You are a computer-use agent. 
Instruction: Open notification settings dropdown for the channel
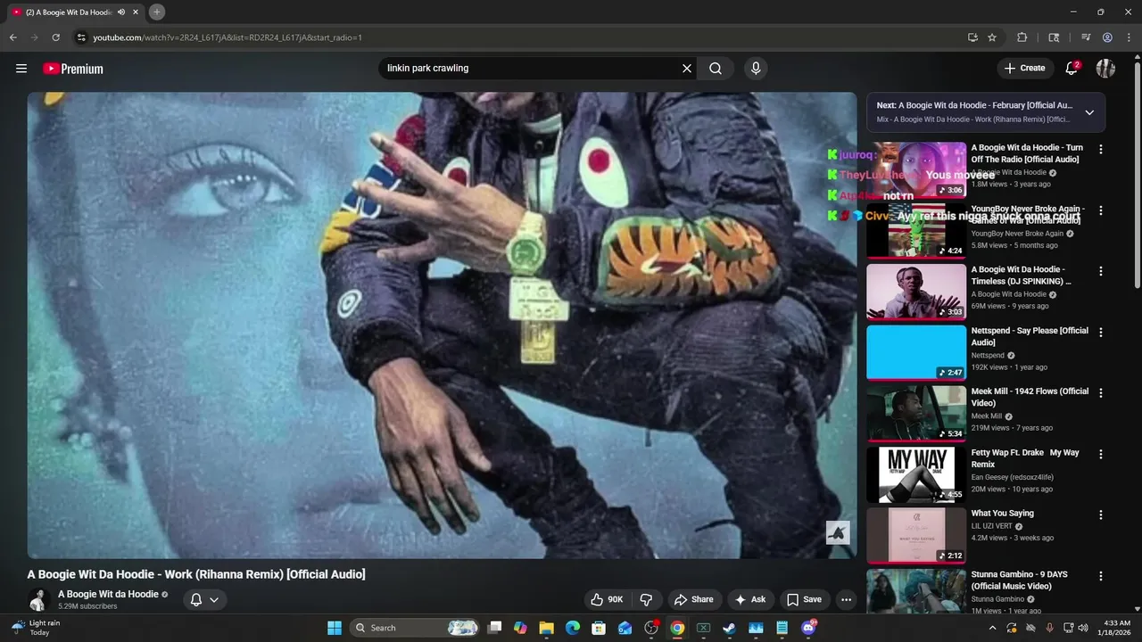tap(204, 599)
